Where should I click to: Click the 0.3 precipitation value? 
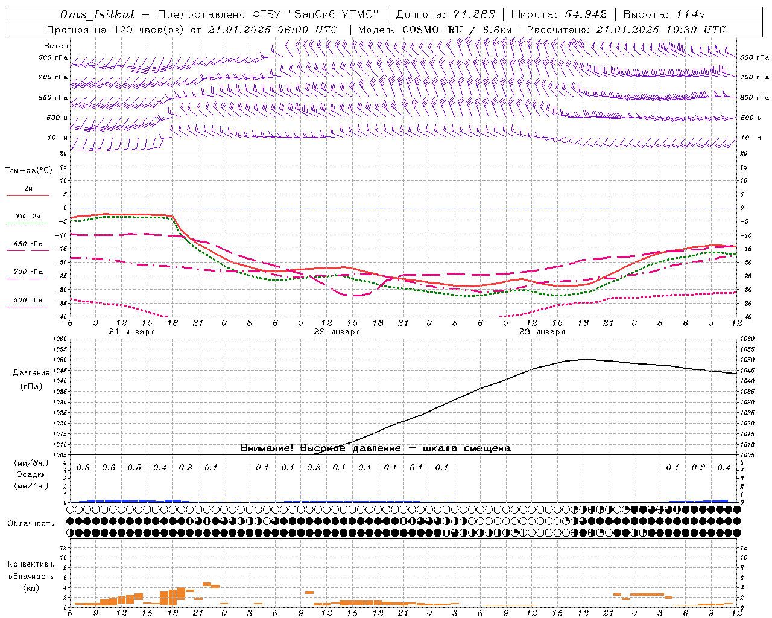(83, 467)
